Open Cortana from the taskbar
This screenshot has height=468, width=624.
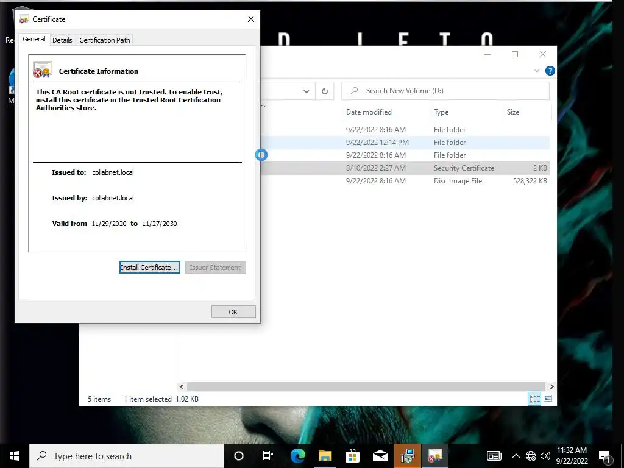pos(238,456)
